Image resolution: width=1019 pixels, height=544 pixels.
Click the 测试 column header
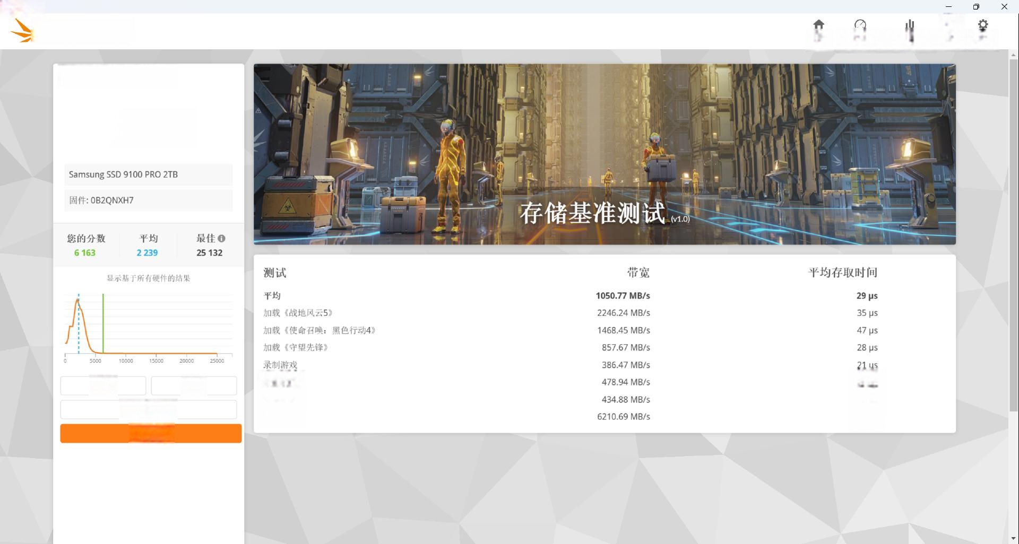(x=275, y=273)
